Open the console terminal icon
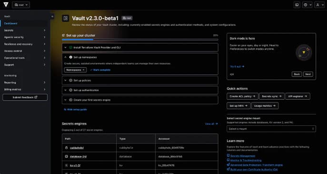The width and height of the screenshot is (327, 174). pyautogui.click(x=297, y=5)
